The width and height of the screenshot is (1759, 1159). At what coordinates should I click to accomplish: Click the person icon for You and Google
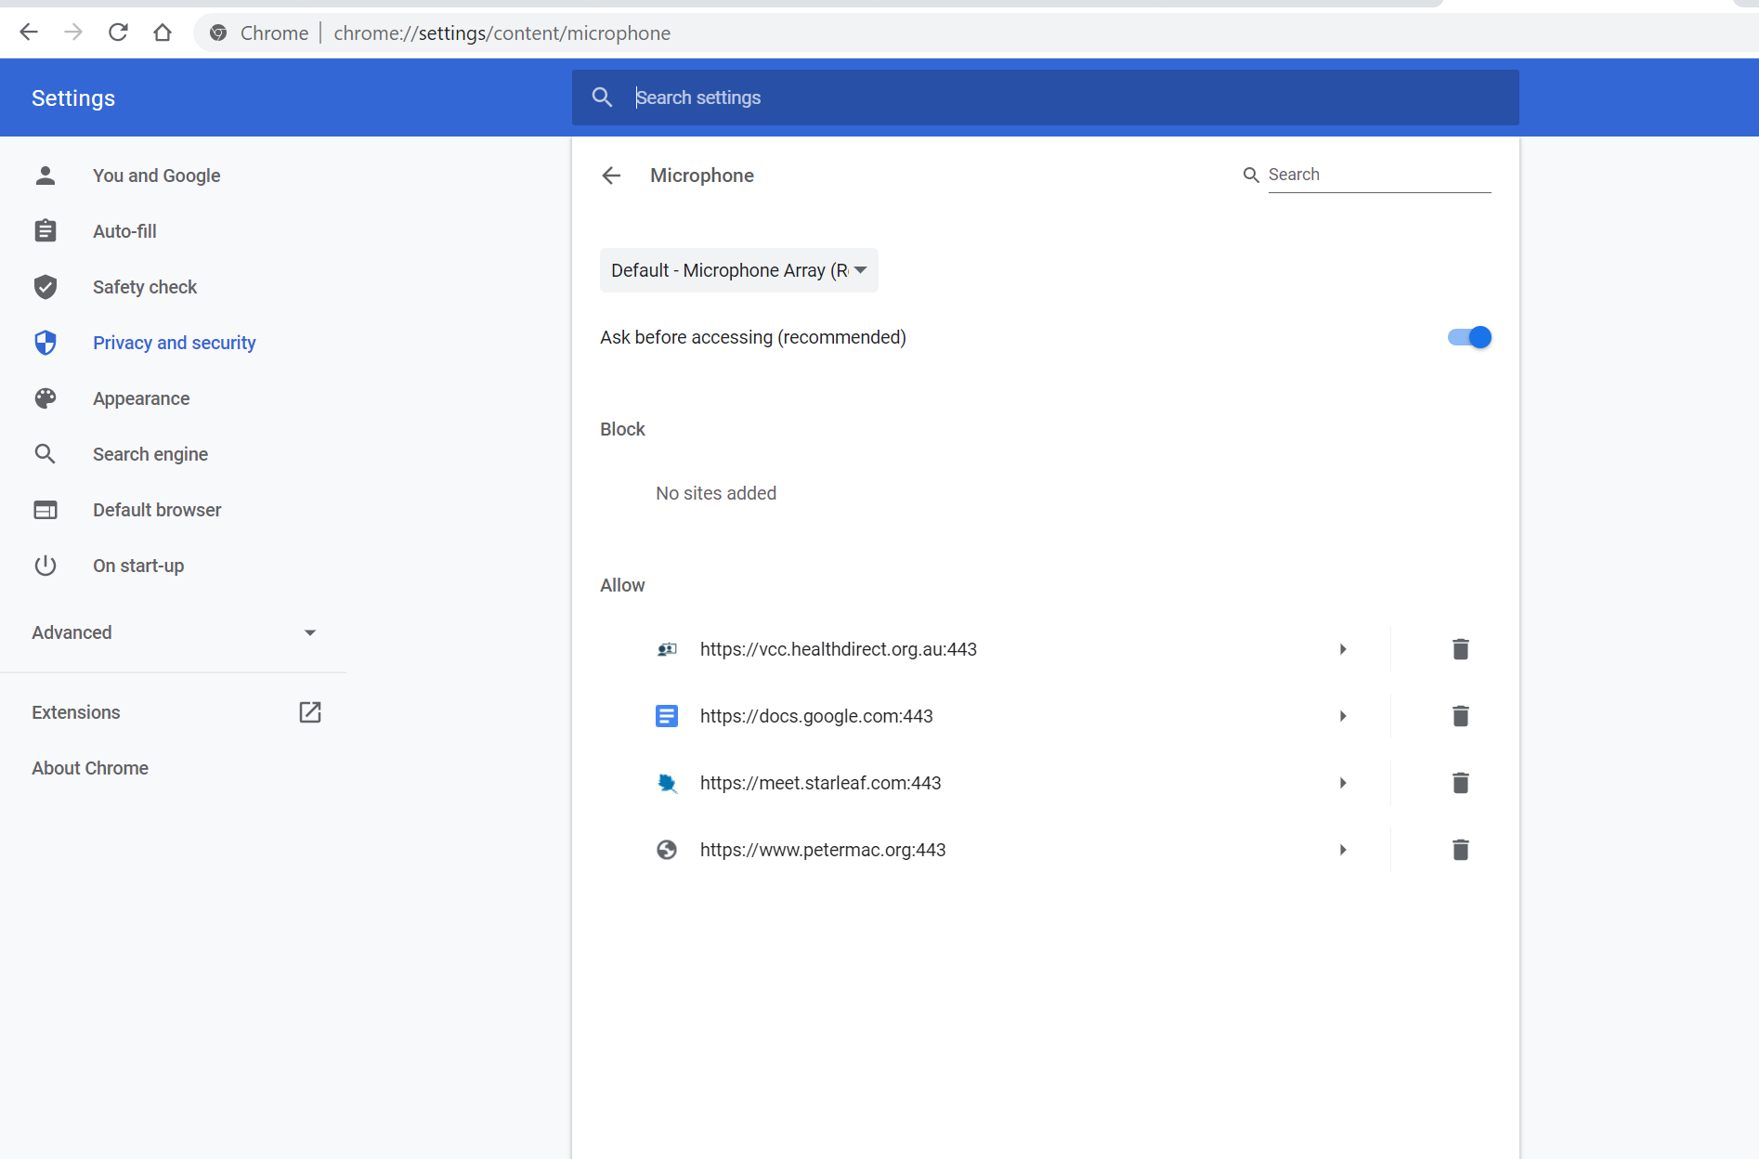(x=46, y=176)
